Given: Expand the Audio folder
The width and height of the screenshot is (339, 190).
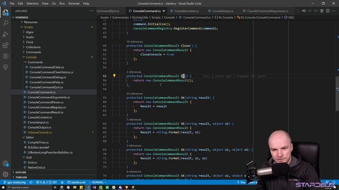Looking at the screenshot, I should 54,37.
